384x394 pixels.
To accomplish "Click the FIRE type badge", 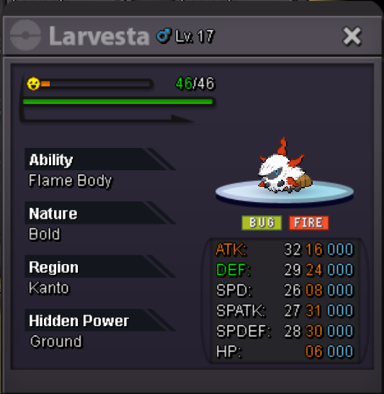I will click(x=308, y=223).
